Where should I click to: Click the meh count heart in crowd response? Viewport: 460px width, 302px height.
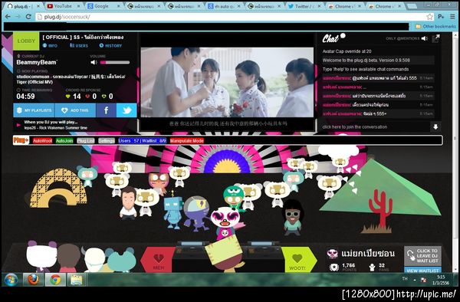(87, 96)
